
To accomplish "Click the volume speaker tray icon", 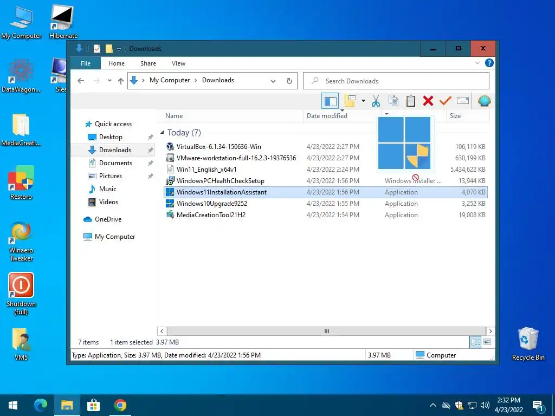I will (485, 405).
